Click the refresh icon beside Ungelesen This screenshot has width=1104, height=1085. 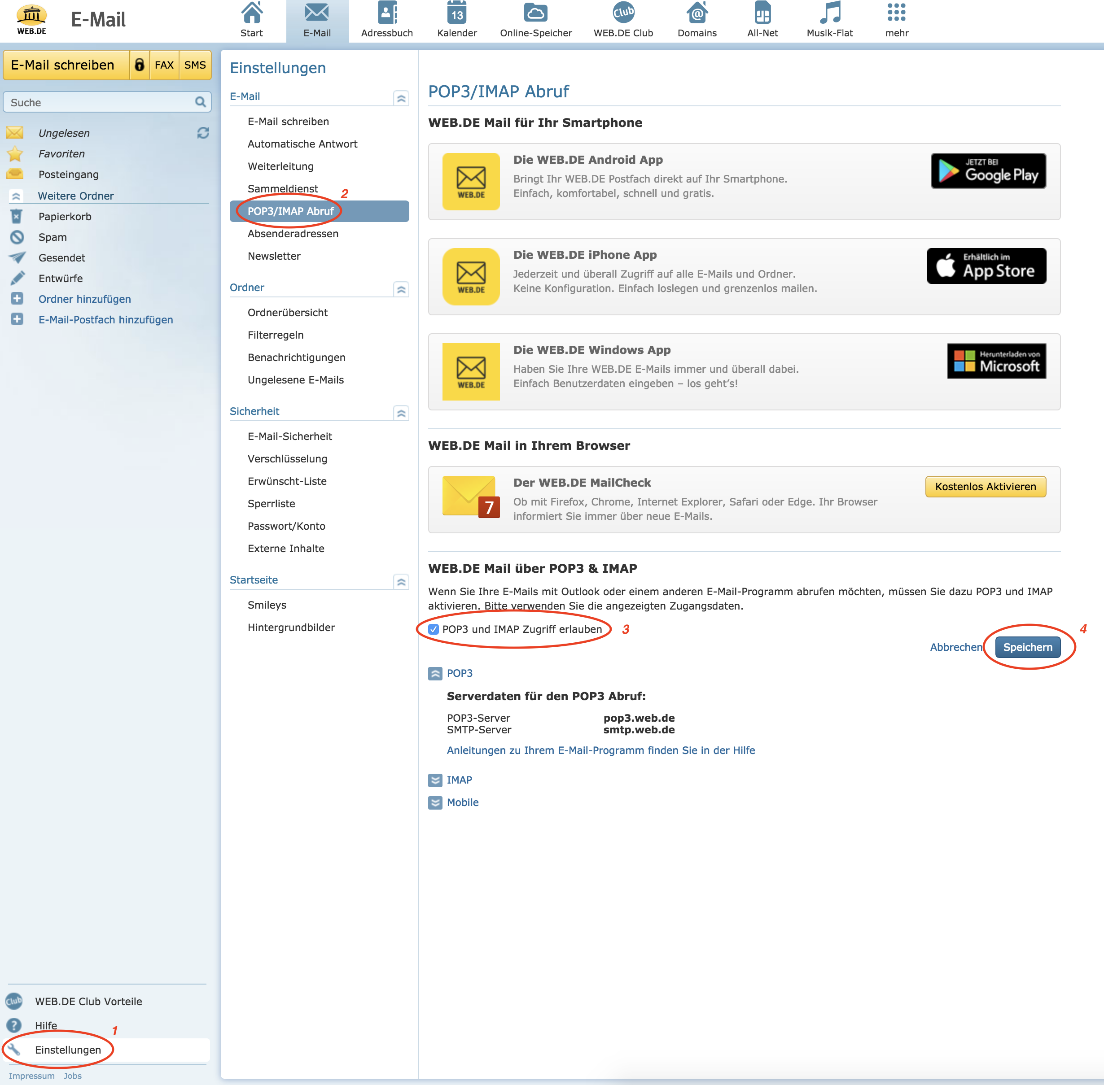[203, 133]
